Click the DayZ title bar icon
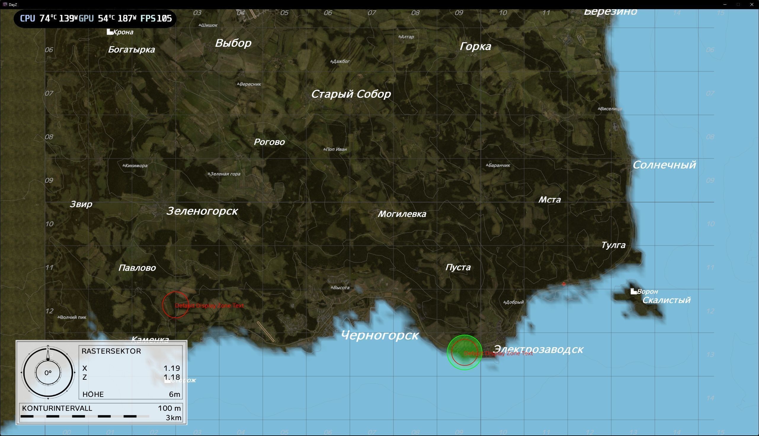The width and height of the screenshot is (759, 436). point(5,4)
